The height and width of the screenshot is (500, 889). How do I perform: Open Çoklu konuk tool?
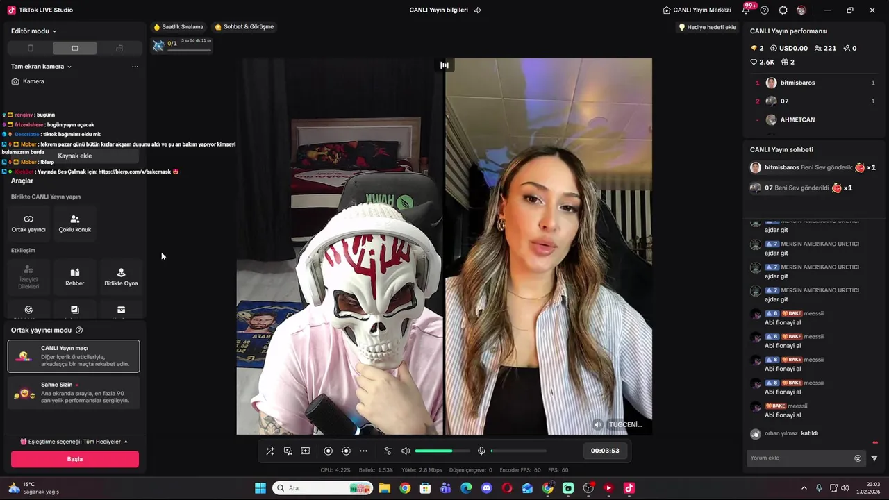[75, 223]
